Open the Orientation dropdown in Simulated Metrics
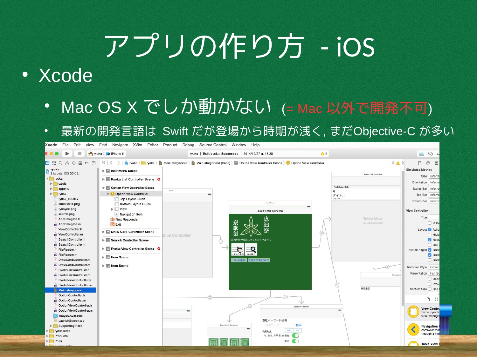This screenshot has height=357, width=477. tap(434, 182)
